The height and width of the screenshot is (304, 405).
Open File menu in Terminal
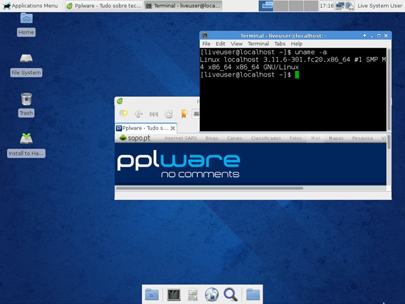point(206,44)
